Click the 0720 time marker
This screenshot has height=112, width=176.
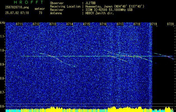pos(170,24)
